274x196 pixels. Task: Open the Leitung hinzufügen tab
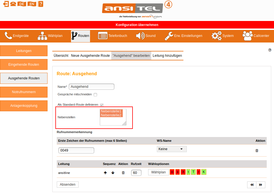[x=167, y=56]
